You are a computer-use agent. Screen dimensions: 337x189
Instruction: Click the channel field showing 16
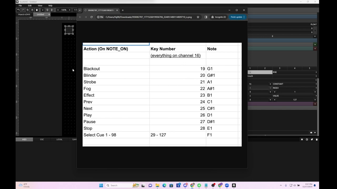(x=258, y=84)
